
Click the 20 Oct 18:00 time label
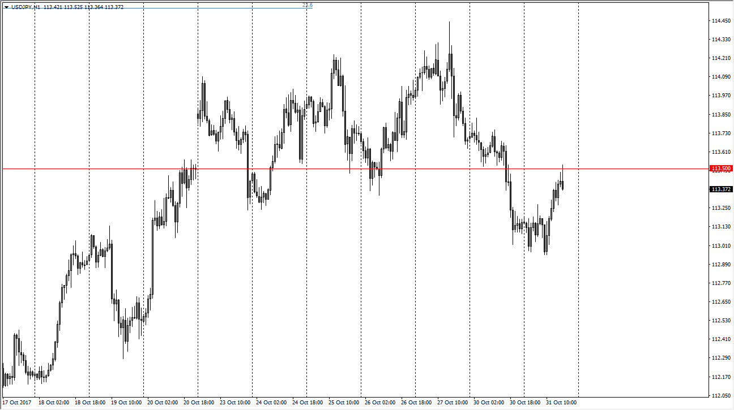(200, 403)
